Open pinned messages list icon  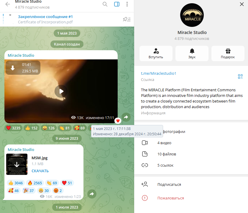click(x=127, y=19)
